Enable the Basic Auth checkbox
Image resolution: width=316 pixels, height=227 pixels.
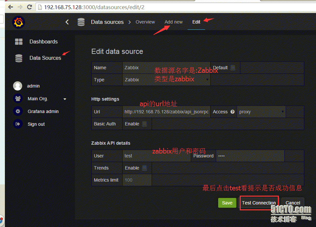[144, 124]
